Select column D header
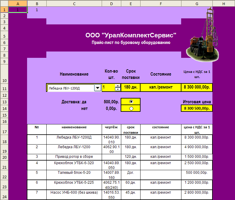Image resolution: width=235 pixels, height=200 pixels. tap(111, 4)
